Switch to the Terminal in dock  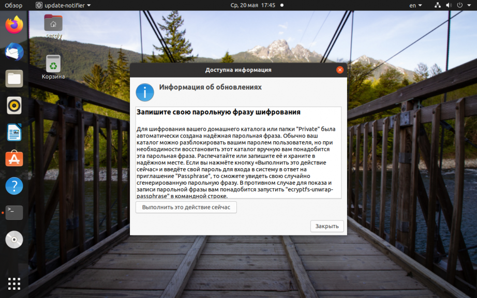click(14, 213)
